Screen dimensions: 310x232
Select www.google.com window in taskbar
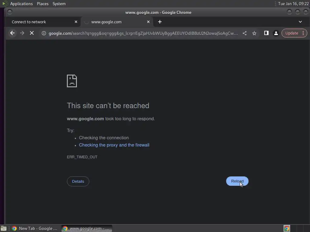(x=86, y=228)
